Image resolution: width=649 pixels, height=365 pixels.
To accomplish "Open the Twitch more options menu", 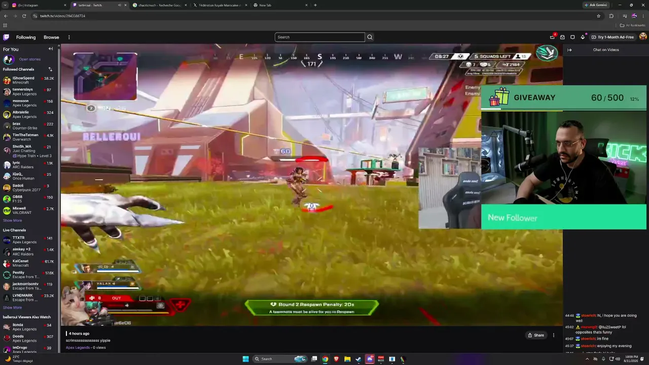I will point(69,37).
